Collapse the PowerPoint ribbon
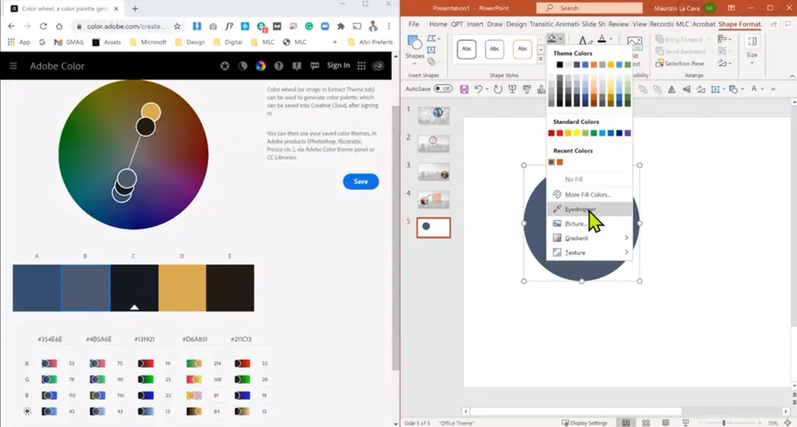This screenshot has width=797, height=427. click(792, 76)
